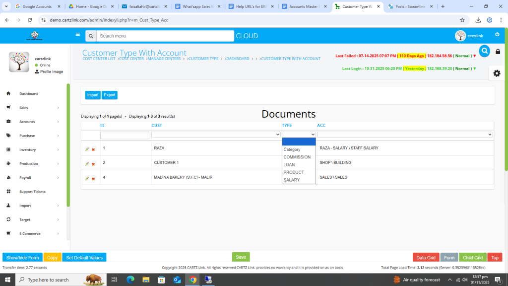The height and width of the screenshot is (286, 508).
Task: Click edit icon for MADINA BAKERY row
Action: (x=87, y=178)
